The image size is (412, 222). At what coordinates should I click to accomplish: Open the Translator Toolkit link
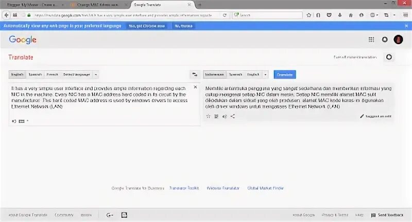pyautogui.click(x=184, y=188)
